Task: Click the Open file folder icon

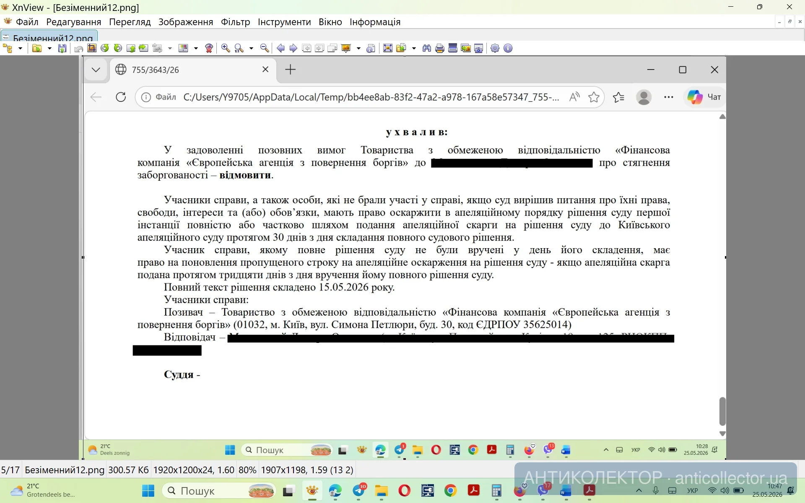Action: pyautogui.click(x=37, y=48)
